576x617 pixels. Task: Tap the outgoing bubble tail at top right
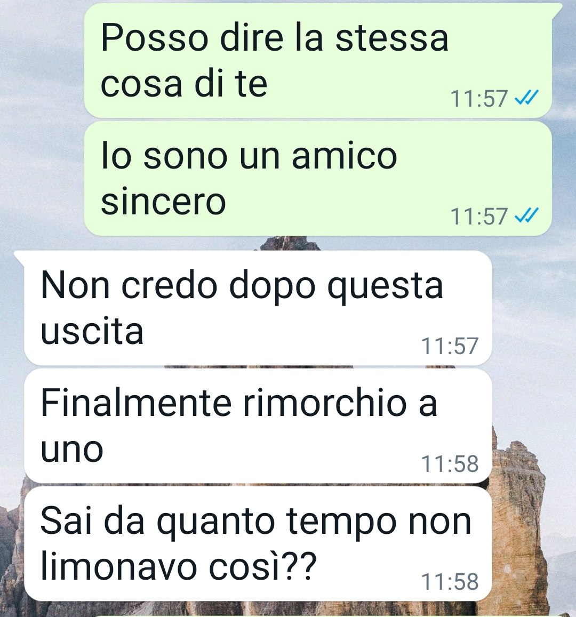[557, 10]
